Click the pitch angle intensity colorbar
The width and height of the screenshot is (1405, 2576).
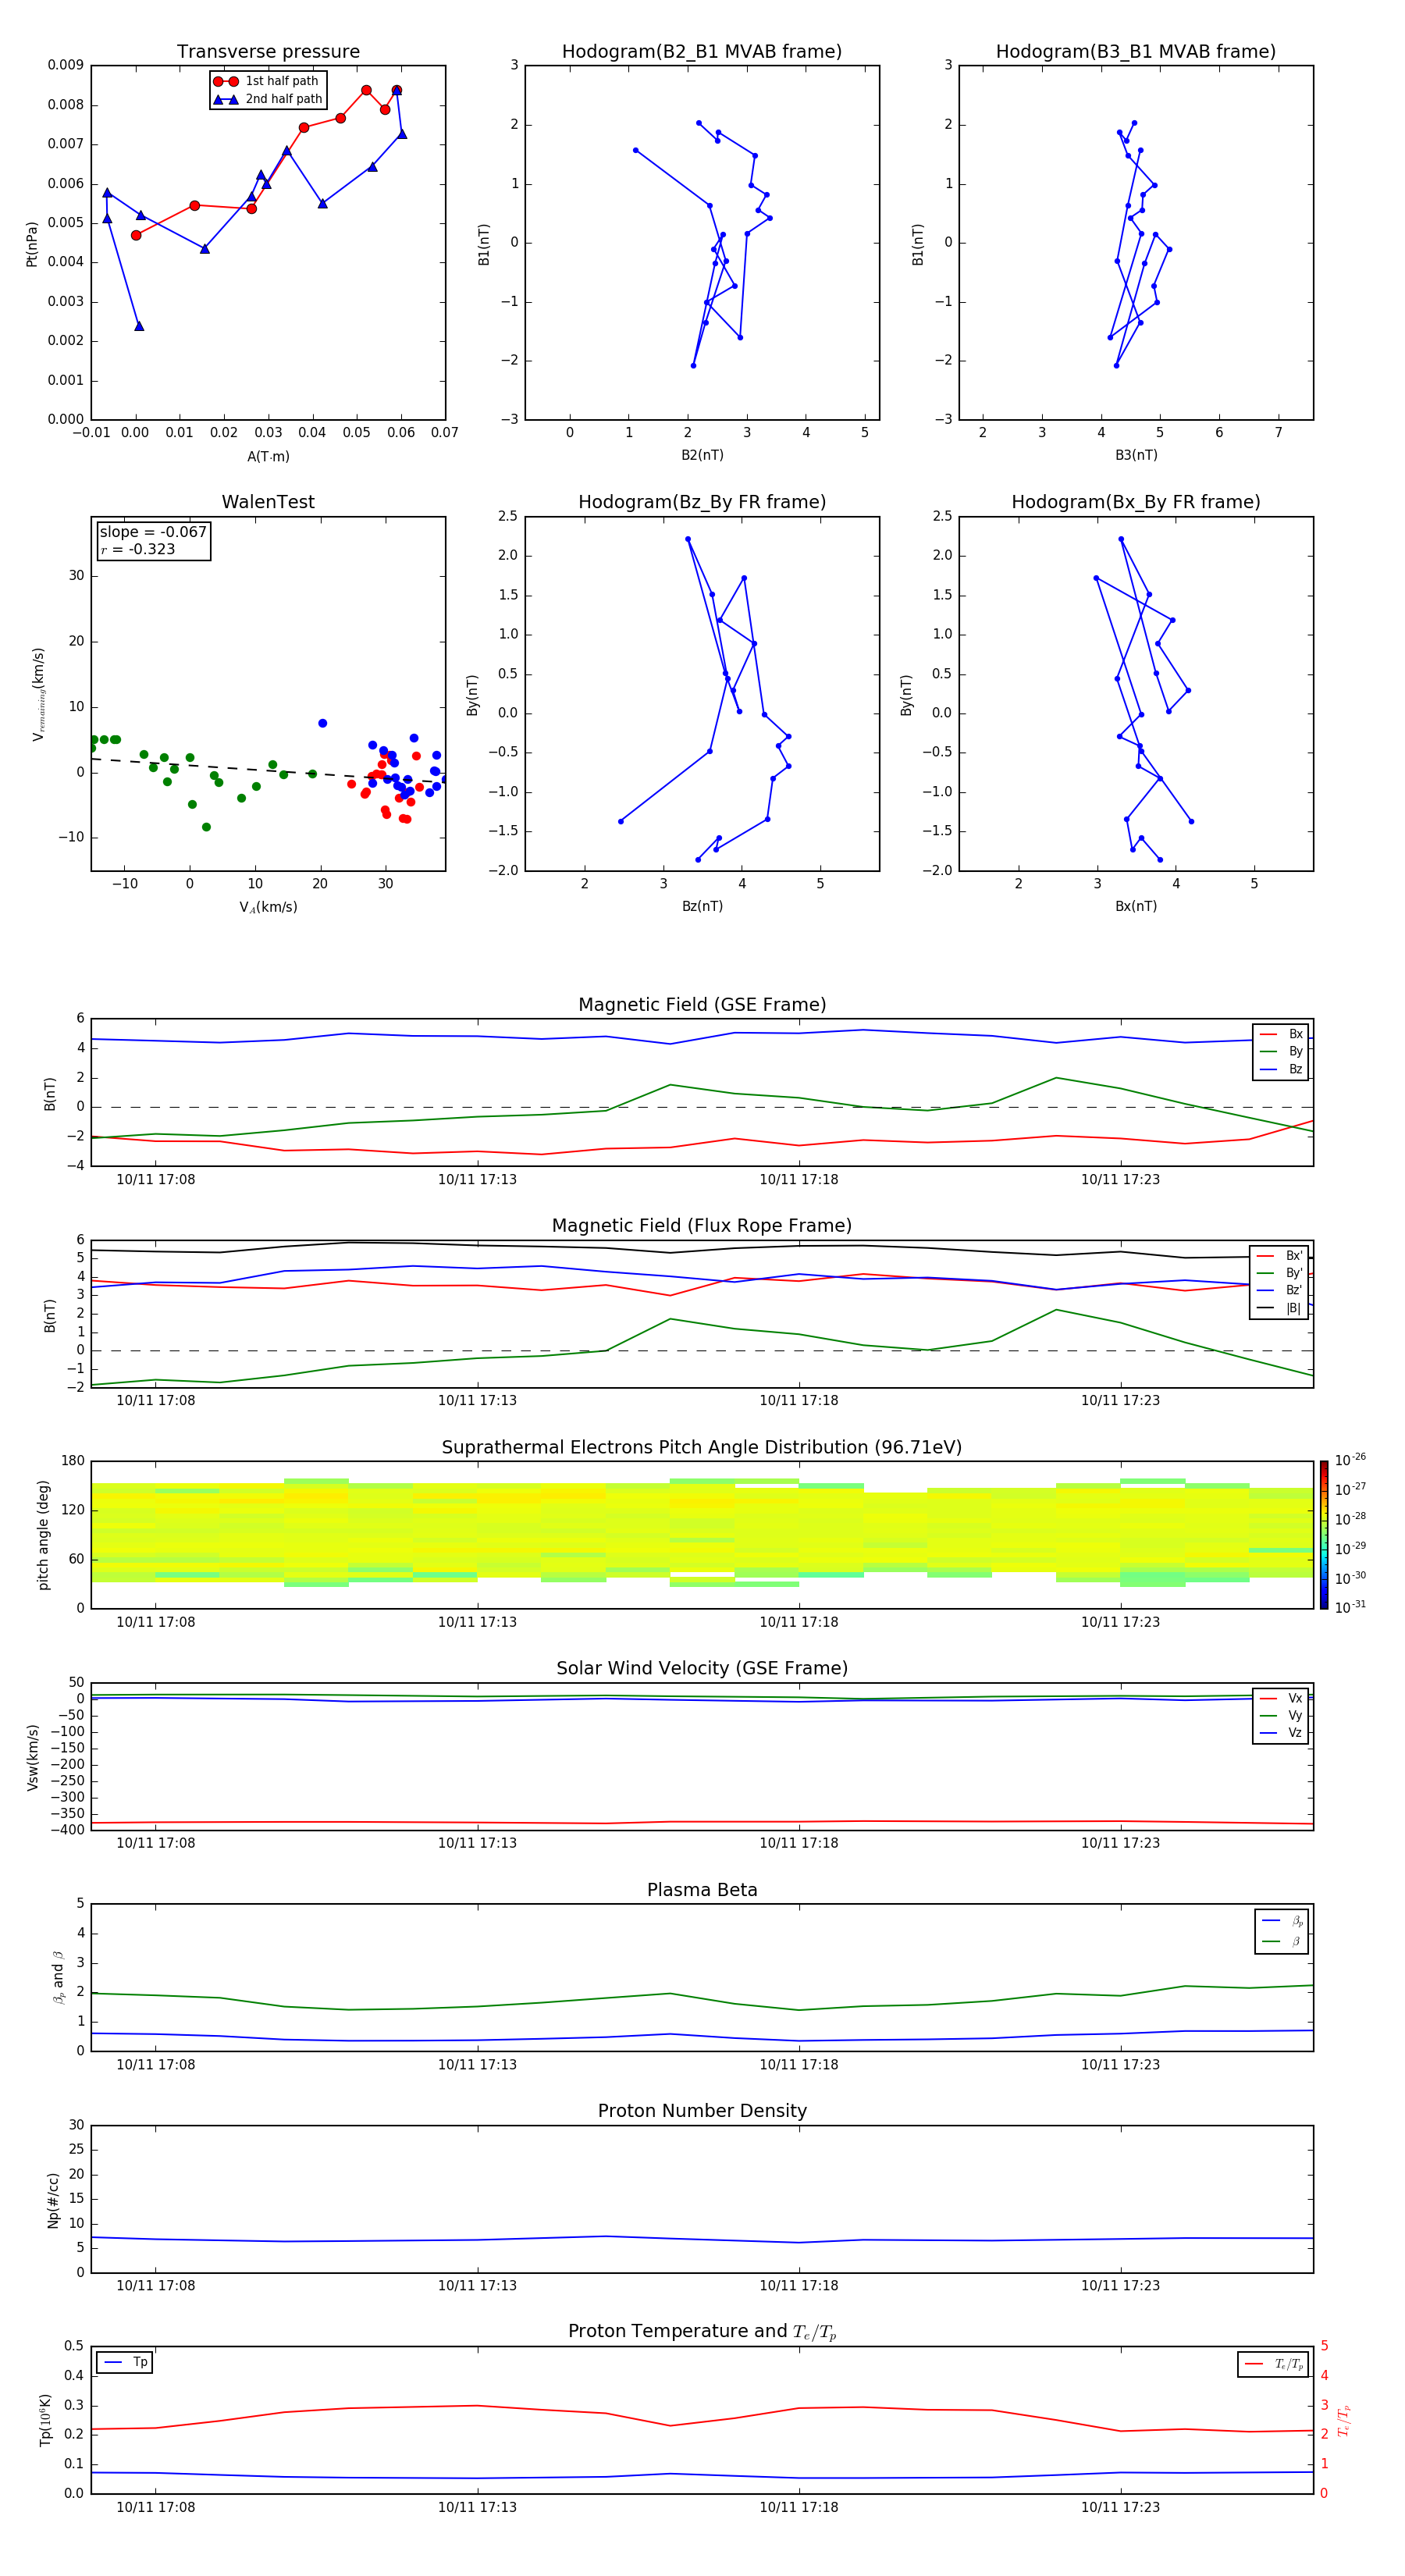click(x=1324, y=1535)
